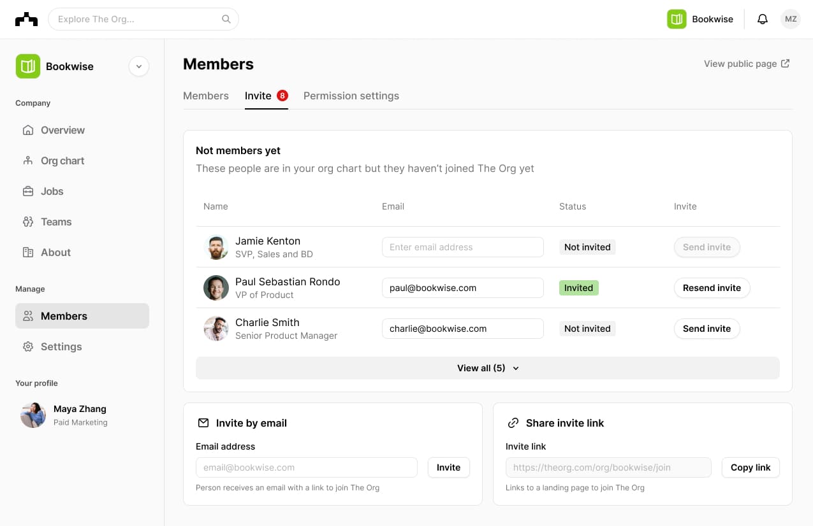
Task: Open the View public page link
Action: point(747,64)
